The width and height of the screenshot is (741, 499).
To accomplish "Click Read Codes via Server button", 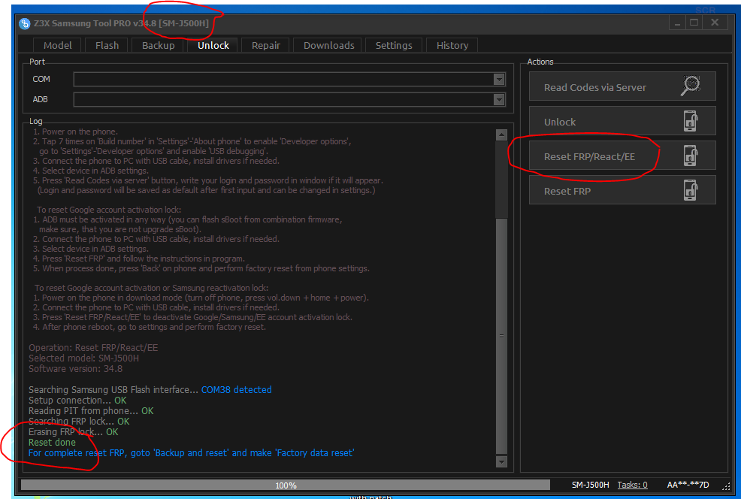I will tap(622, 86).
